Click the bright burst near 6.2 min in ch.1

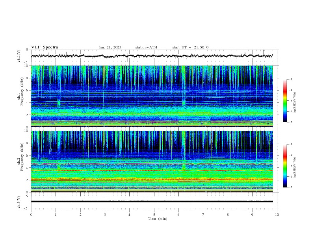point(184,103)
